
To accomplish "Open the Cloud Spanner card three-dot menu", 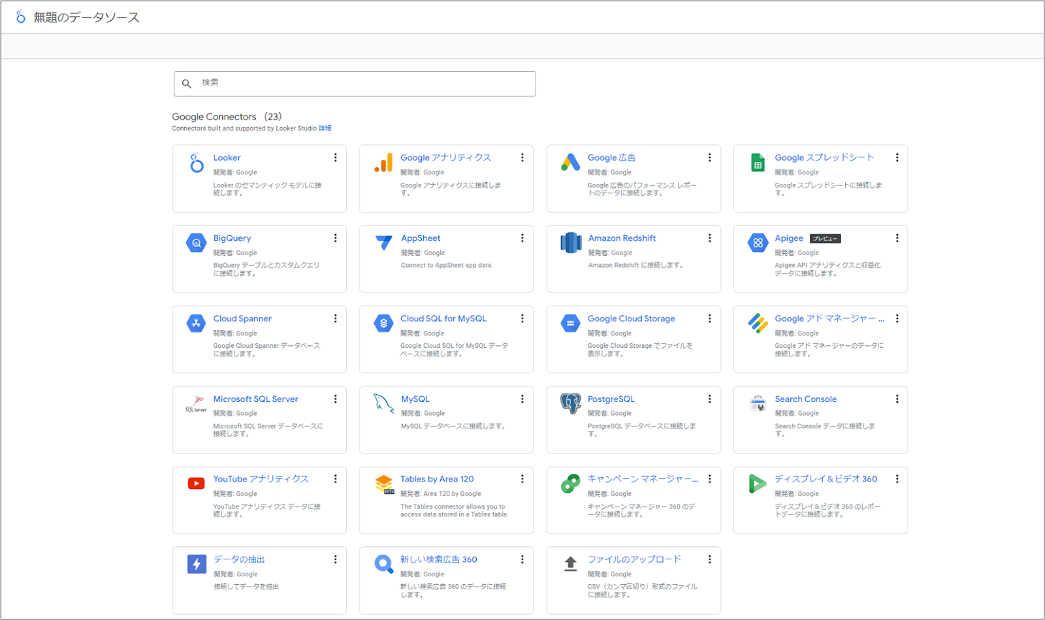I will pos(335,318).
